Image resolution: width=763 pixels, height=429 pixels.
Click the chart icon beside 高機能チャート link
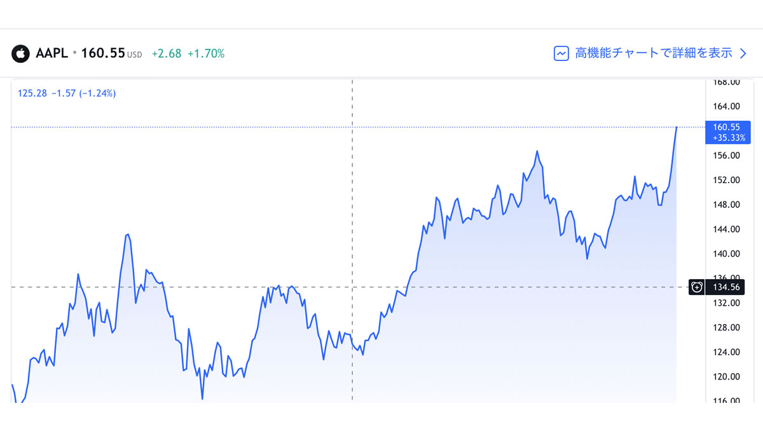pos(561,53)
